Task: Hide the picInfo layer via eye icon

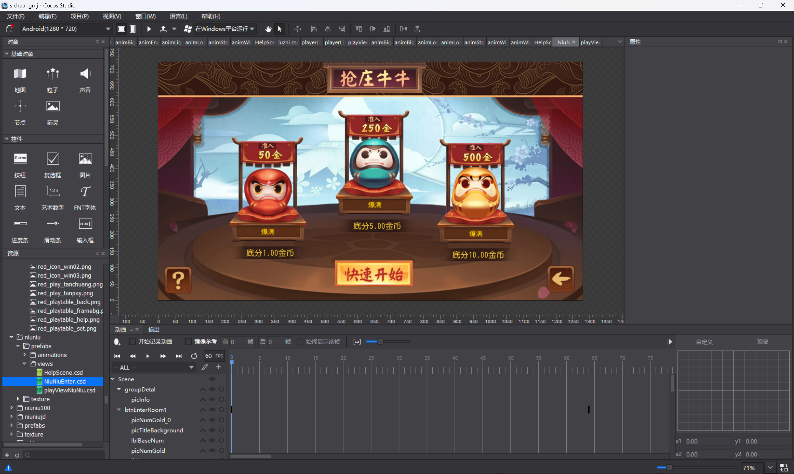Action: 212,400
